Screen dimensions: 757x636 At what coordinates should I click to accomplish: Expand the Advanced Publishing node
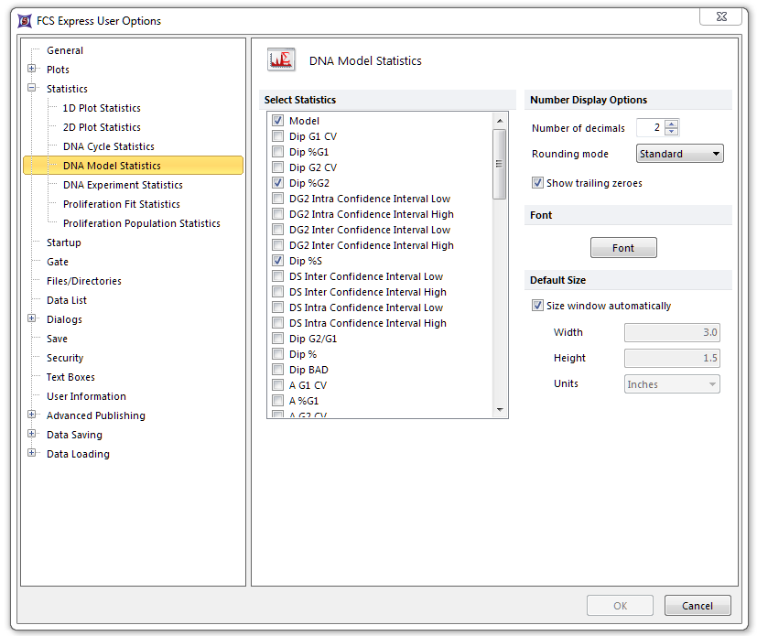coord(32,415)
